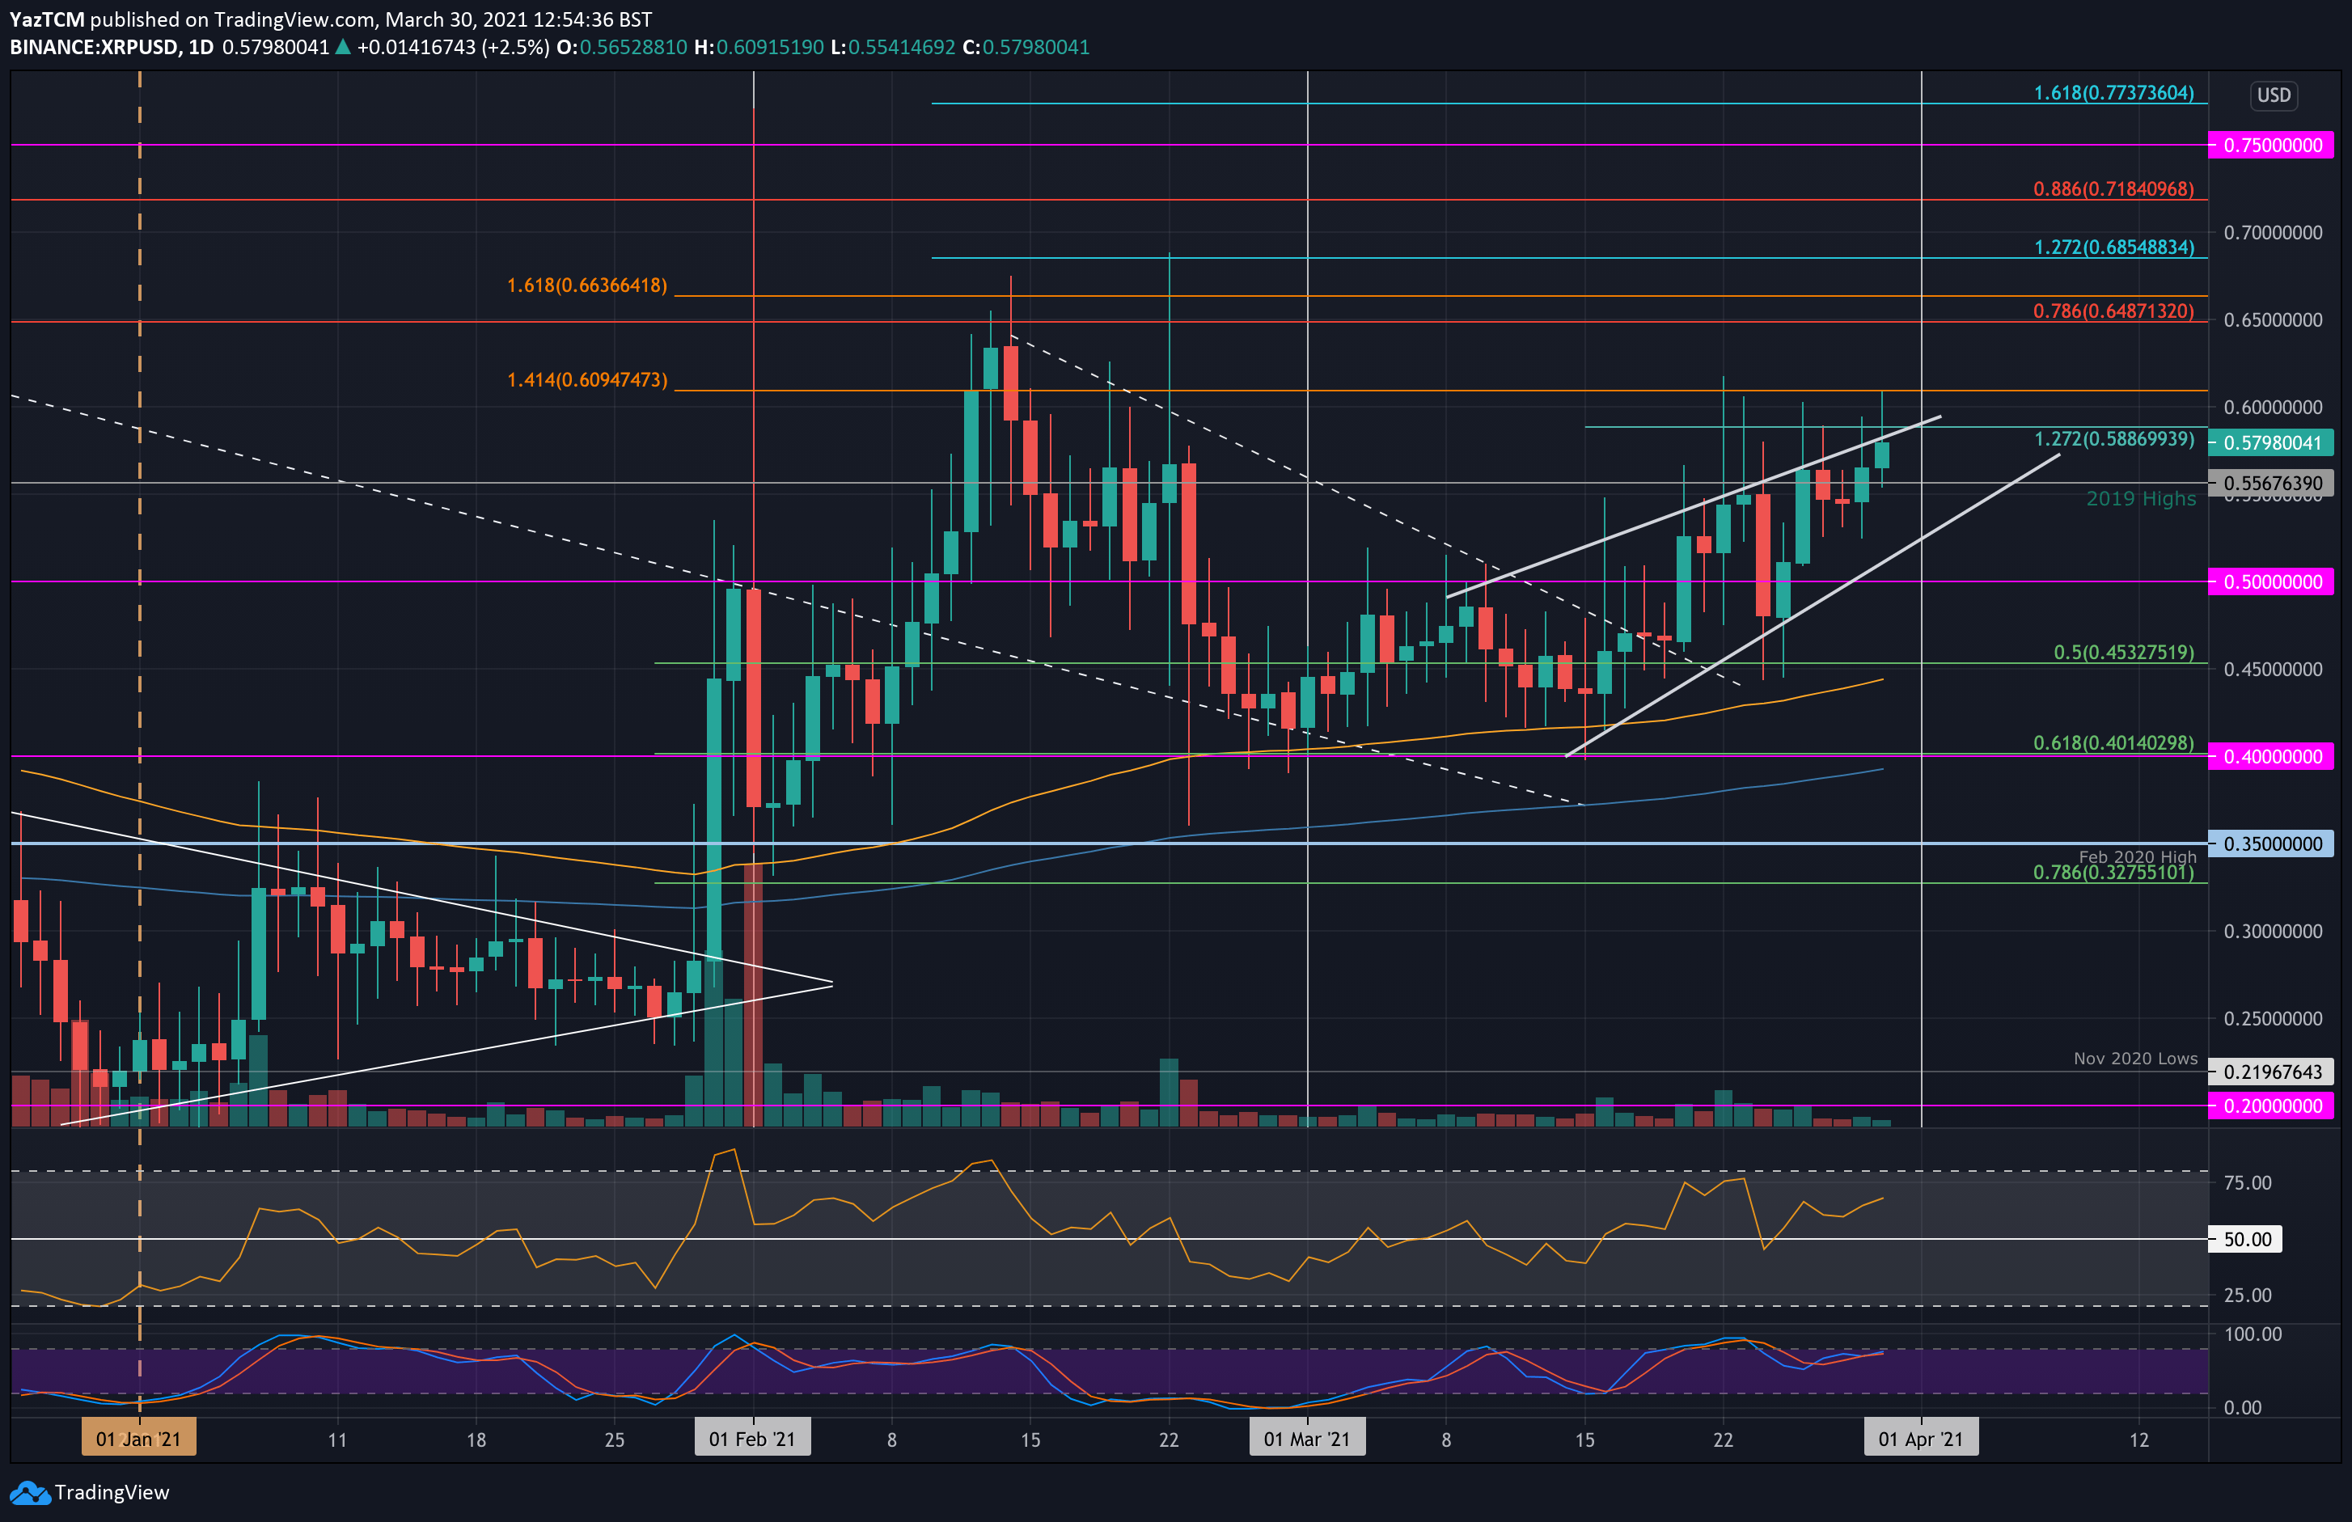The width and height of the screenshot is (2352, 1522).
Task: Click the 0.786(0.32755101) Fibonacci label
Action: 2113,873
